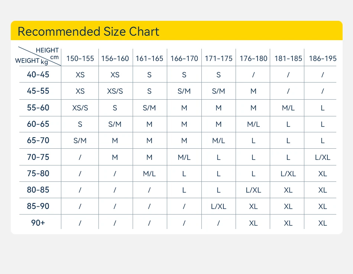Image resolution: width=353 pixels, height=274 pixels.
Task: Click XS/S cell in 45-55 row
Action: click(x=115, y=91)
